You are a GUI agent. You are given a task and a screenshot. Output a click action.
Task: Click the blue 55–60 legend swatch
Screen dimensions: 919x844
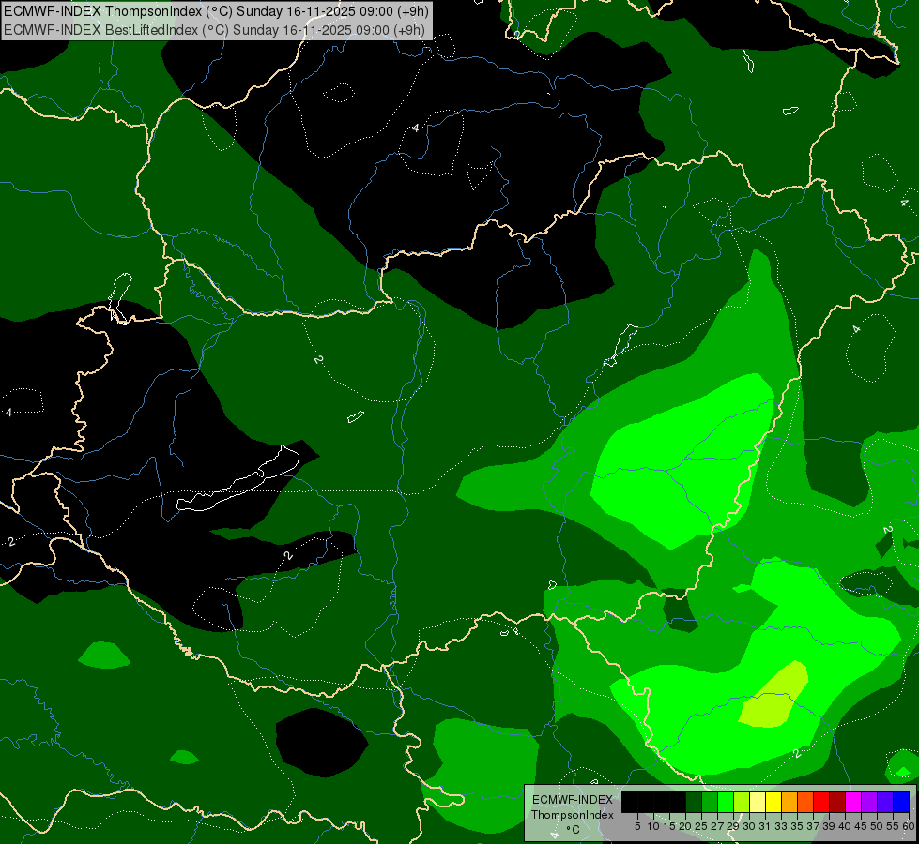(901, 802)
